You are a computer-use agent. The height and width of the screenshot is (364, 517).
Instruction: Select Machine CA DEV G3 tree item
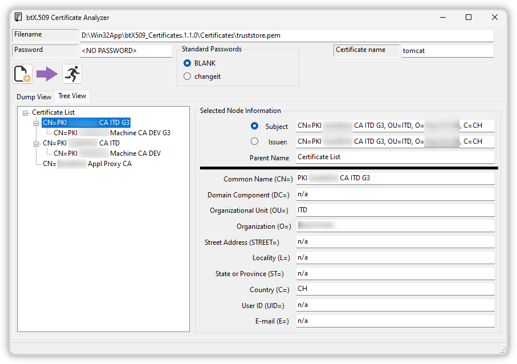[112, 133]
